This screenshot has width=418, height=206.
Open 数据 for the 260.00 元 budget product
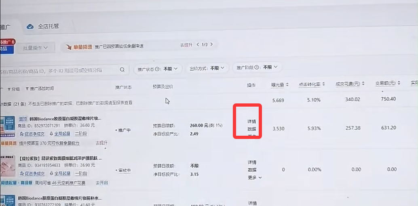point(252,130)
